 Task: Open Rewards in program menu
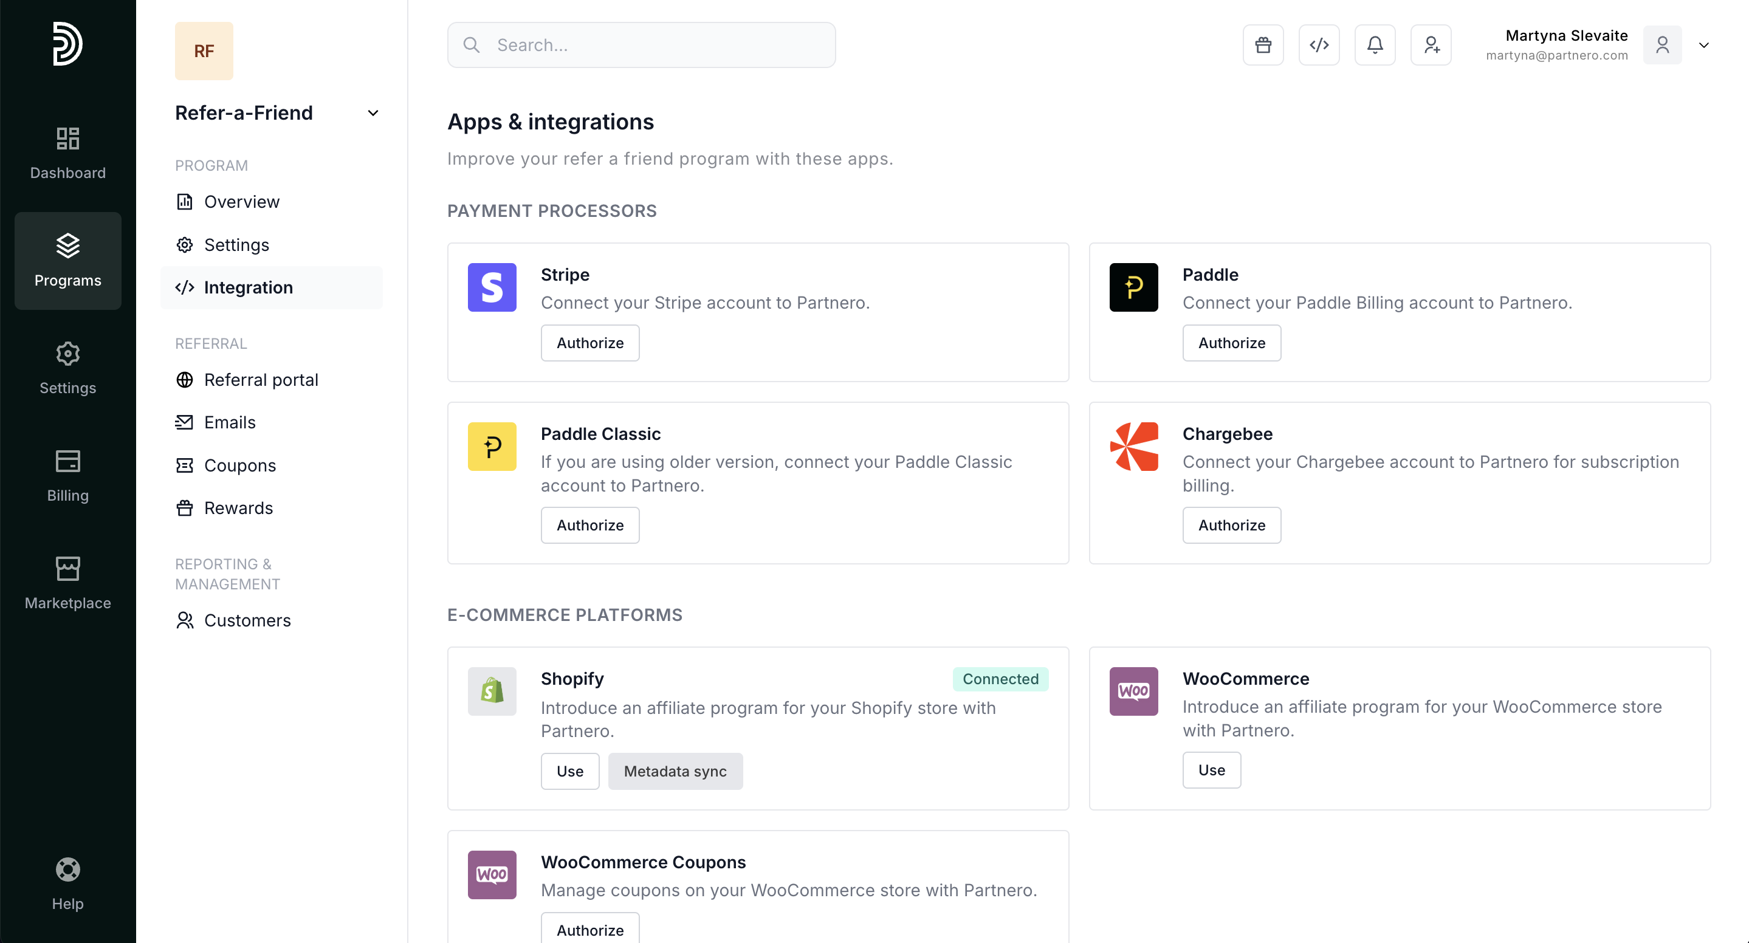[238, 508]
